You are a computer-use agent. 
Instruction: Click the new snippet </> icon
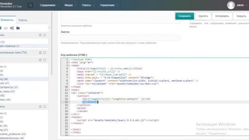click(6, 28)
